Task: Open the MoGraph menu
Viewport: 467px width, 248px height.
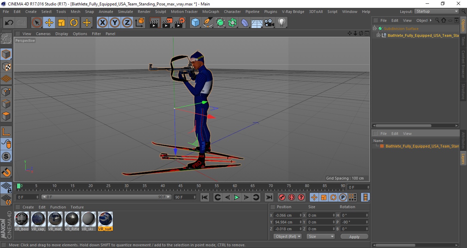Action: tap(211, 12)
